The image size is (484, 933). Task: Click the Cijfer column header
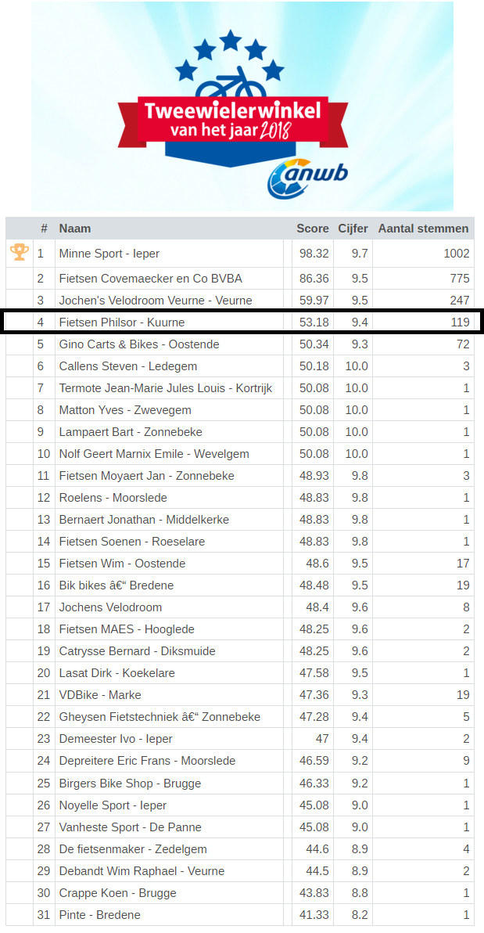353,229
